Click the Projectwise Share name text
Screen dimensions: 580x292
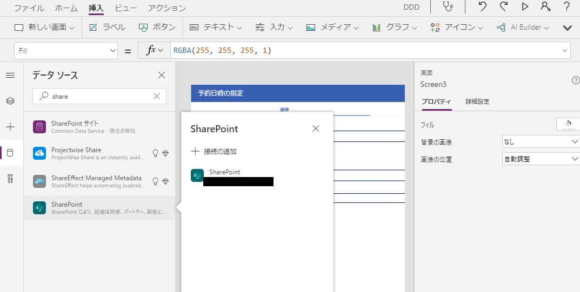click(x=76, y=150)
